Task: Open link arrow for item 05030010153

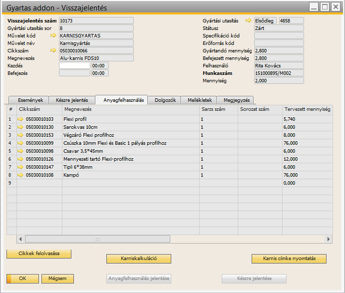Action: tap(20, 135)
